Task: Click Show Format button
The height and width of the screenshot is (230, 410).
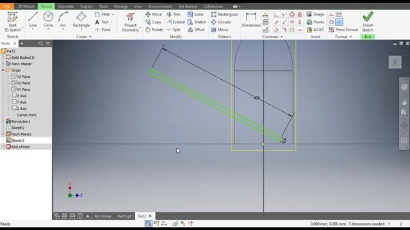Action: click(x=343, y=30)
